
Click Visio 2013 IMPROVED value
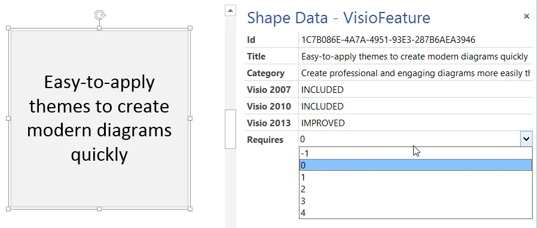point(415,123)
